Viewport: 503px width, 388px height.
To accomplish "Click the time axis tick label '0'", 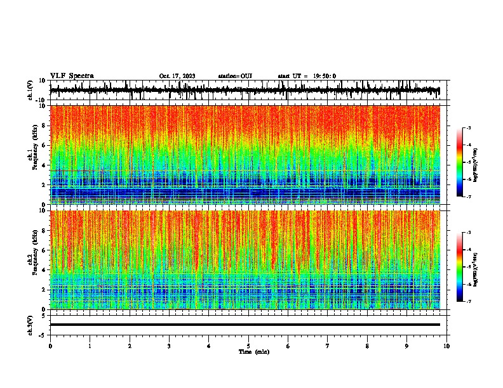I will 50,346.
